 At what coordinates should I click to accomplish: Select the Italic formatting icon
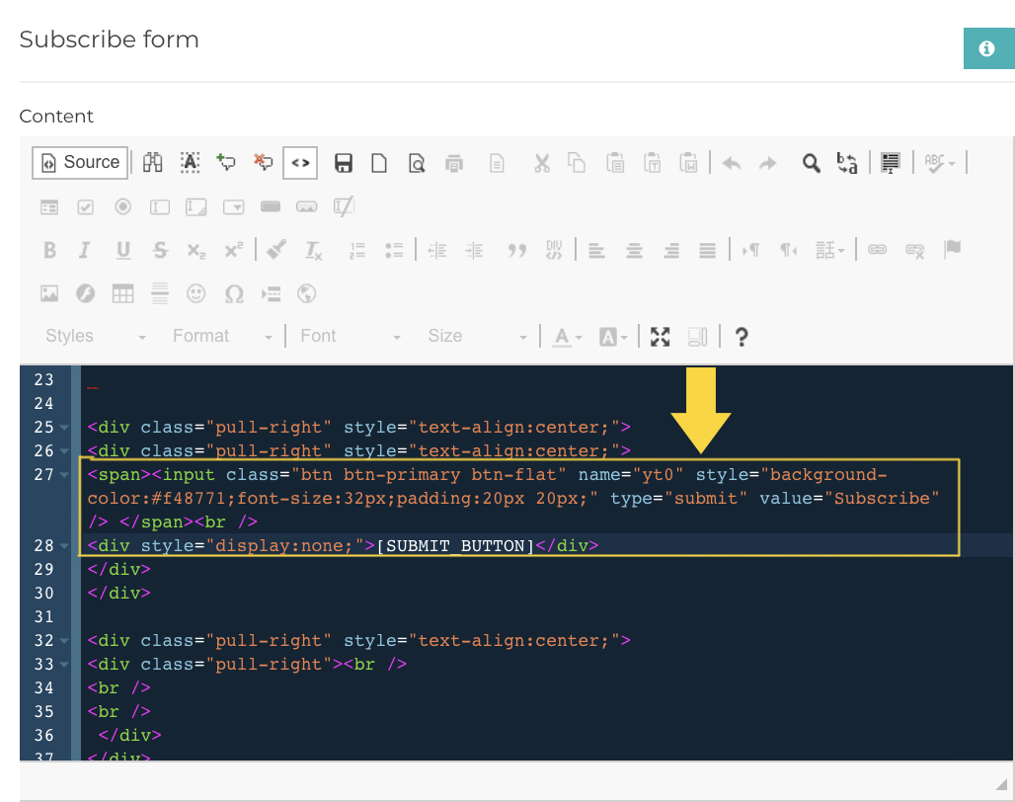(x=85, y=250)
